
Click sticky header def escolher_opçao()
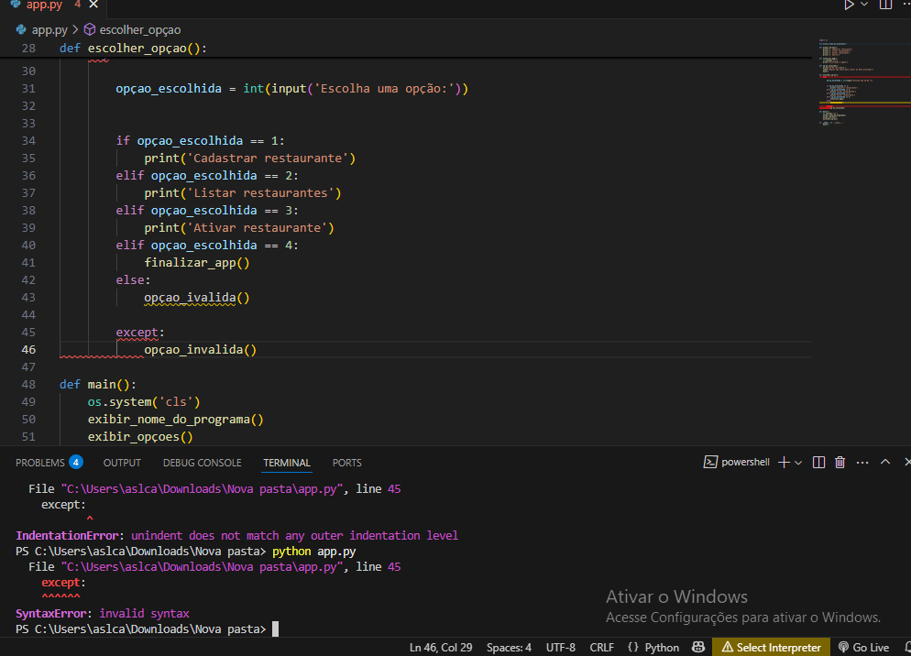(133, 49)
